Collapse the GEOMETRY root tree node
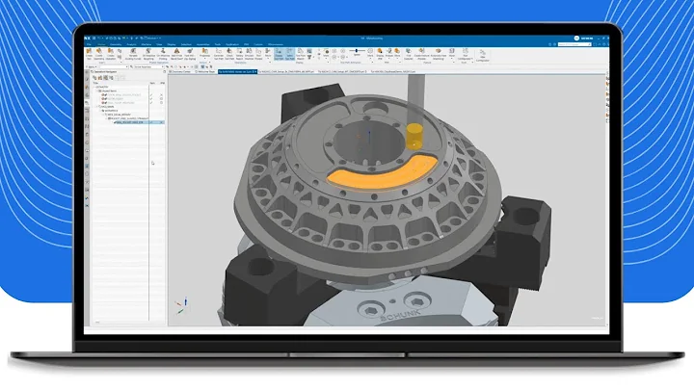This screenshot has width=694, height=389. (93, 87)
